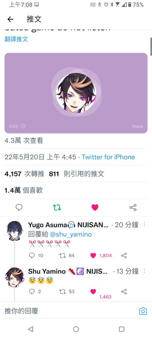Go back using the top-left arrow
The height and width of the screenshot is (338, 152).
(10, 19)
